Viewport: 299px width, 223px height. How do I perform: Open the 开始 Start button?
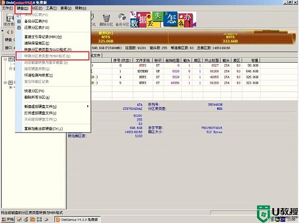pos(8,219)
